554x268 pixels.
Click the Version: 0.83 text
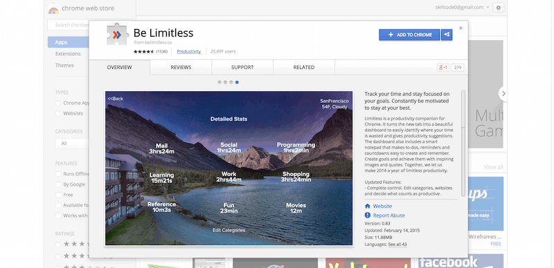click(377, 224)
